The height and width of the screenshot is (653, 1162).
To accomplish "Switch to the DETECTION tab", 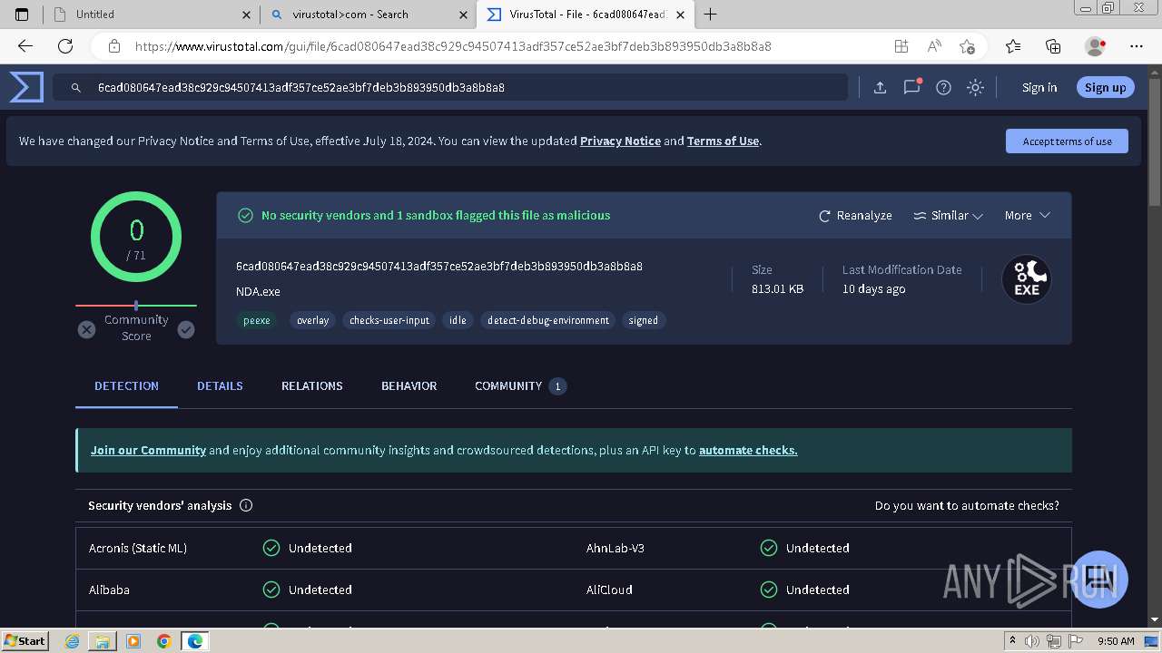I will click(x=126, y=386).
